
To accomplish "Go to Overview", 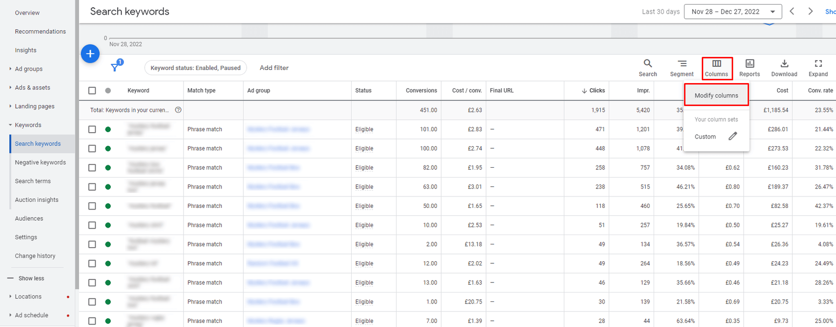I will [27, 13].
